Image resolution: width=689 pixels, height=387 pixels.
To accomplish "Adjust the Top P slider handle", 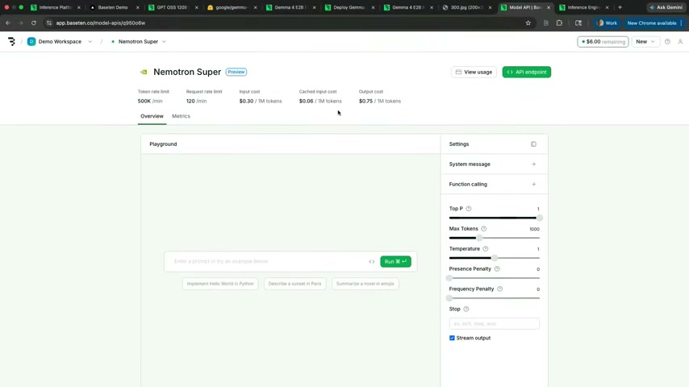I will point(539,218).
